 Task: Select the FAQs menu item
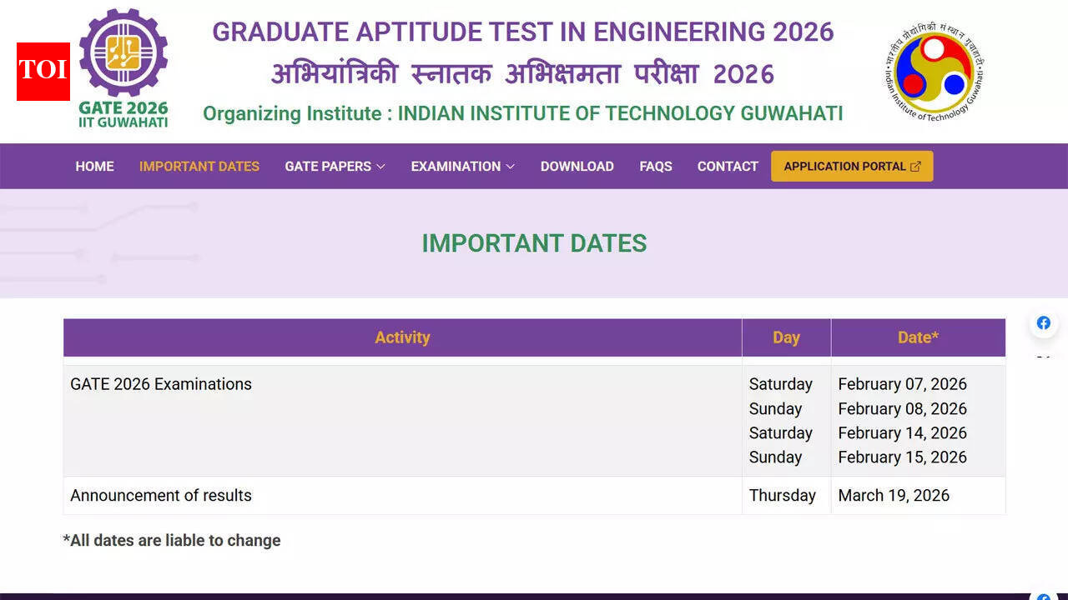coord(656,167)
